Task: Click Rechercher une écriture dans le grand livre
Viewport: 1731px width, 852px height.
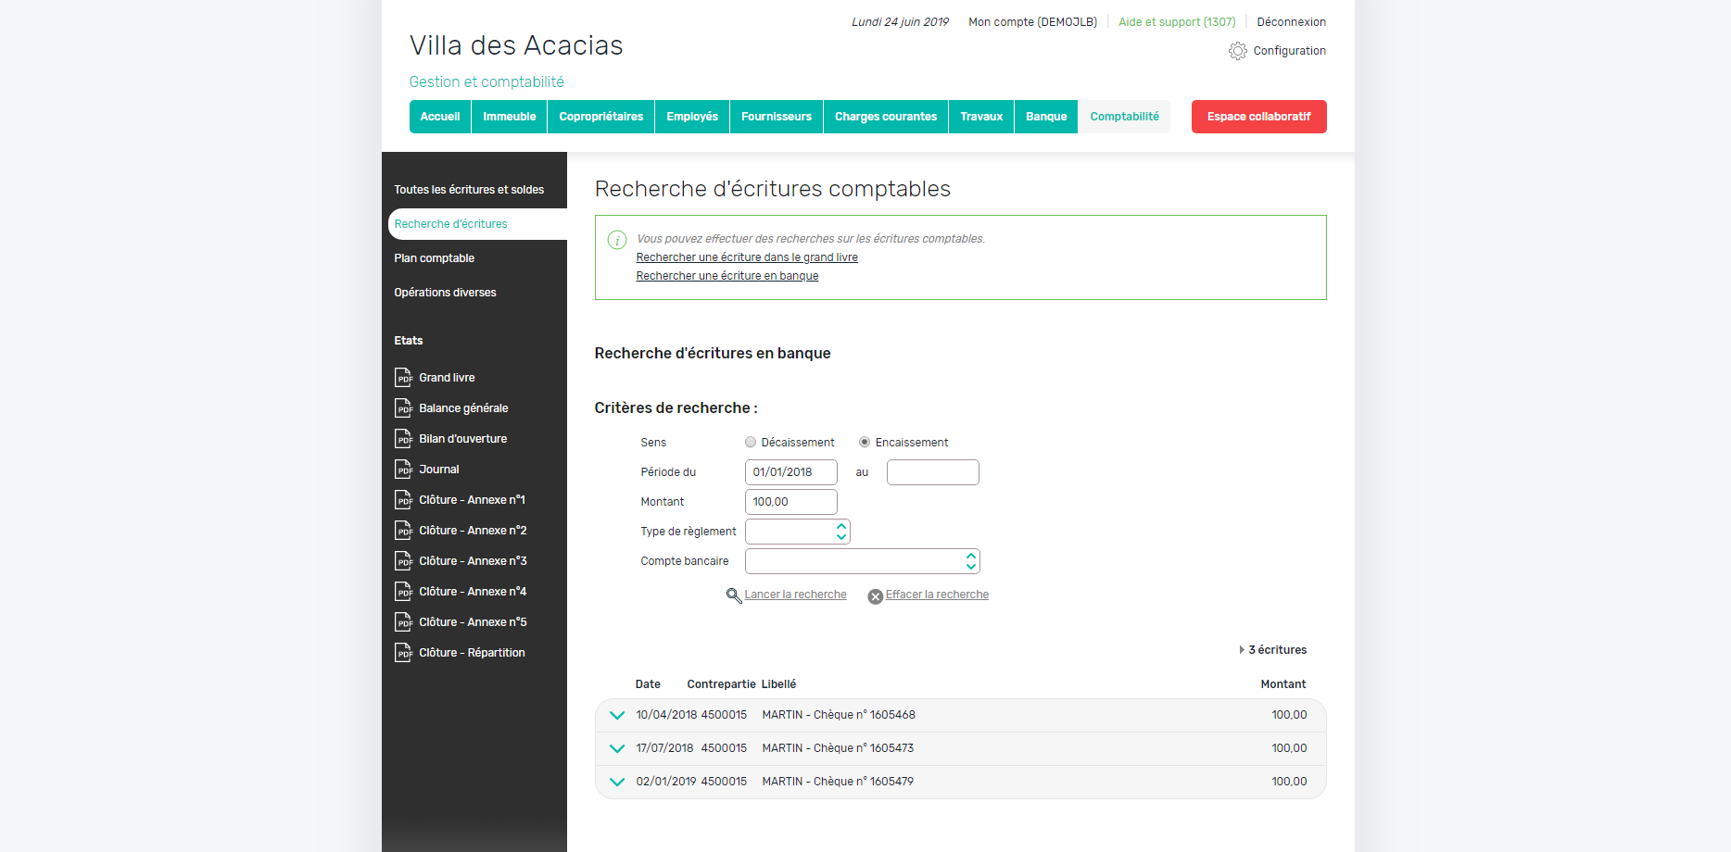Action: pyautogui.click(x=746, y=257)
